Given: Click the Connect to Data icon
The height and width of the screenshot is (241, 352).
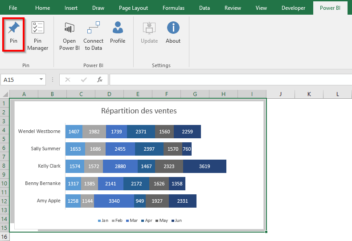Looking at the screenshot, I should [93, 29].
